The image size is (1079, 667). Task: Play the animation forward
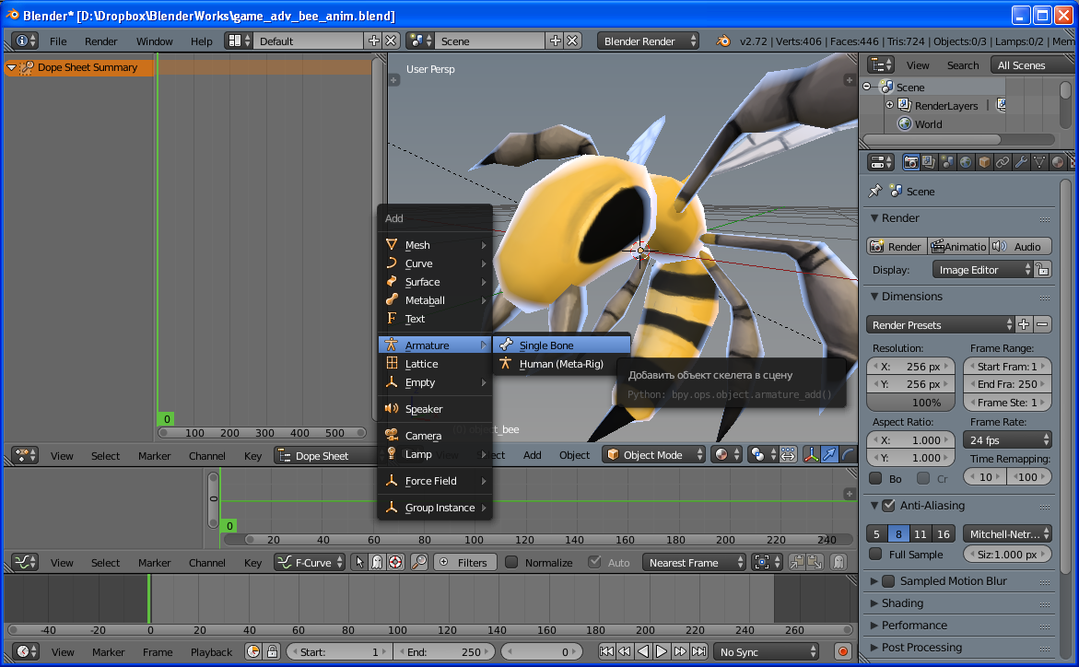coord(662,651)
